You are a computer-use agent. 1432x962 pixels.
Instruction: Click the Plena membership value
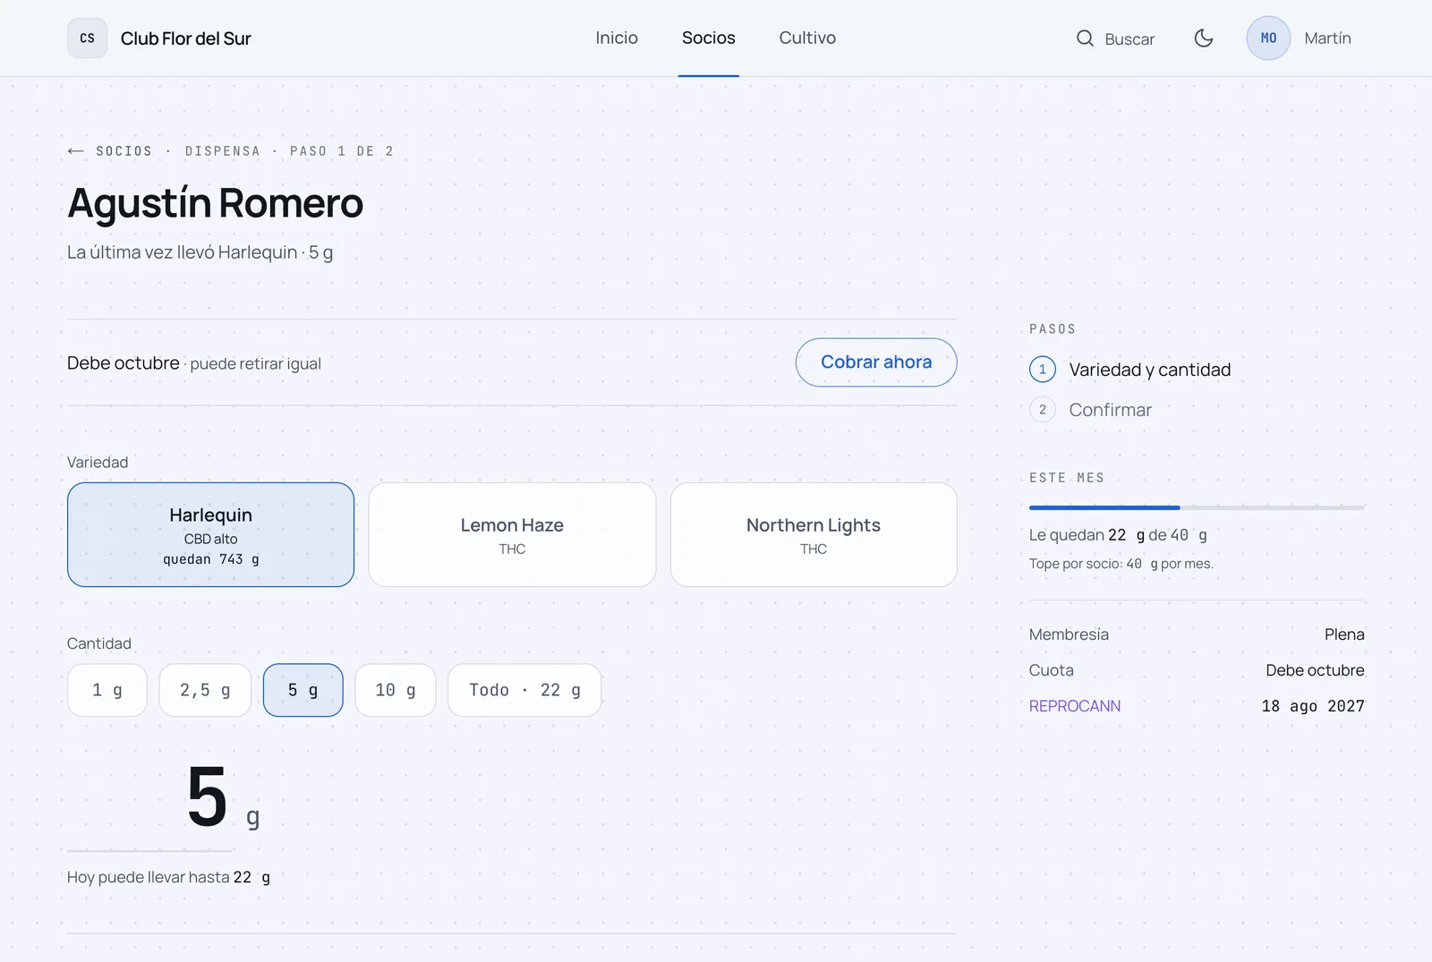click(x=1344, y=634)
